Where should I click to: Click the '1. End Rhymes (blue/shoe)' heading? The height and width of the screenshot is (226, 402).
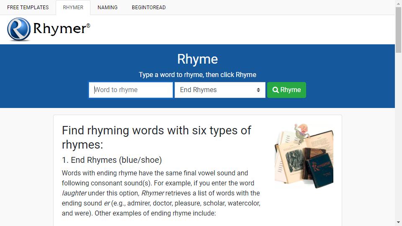click(112, 160)
